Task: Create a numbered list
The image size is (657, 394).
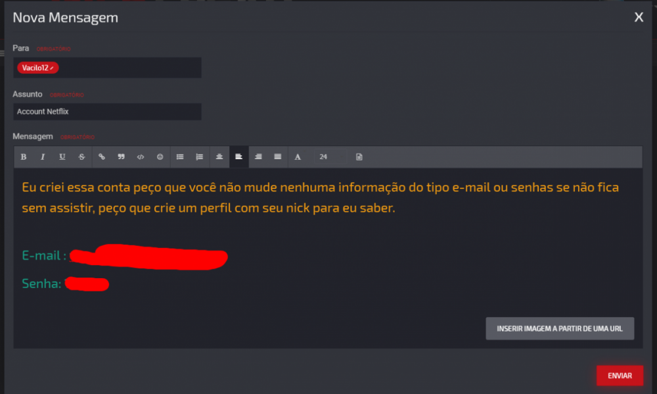Action: (x=200, y=157)
